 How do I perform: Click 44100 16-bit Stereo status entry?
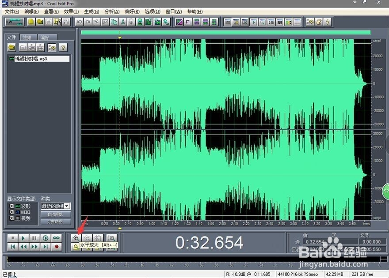[x=298, y=274]
